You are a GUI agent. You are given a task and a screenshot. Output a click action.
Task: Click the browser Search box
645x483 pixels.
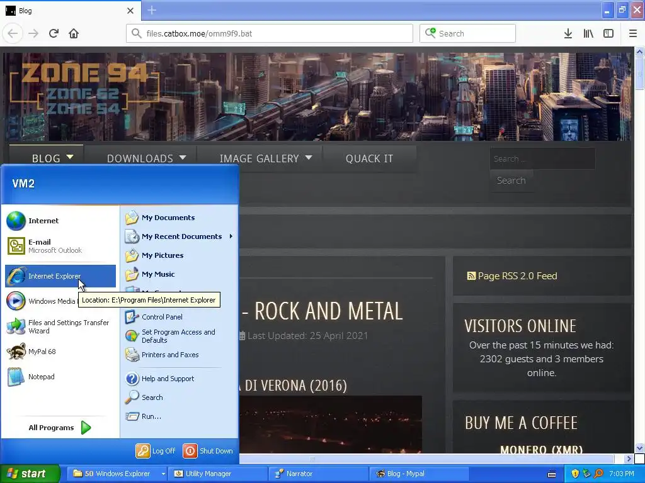point(467,33)
